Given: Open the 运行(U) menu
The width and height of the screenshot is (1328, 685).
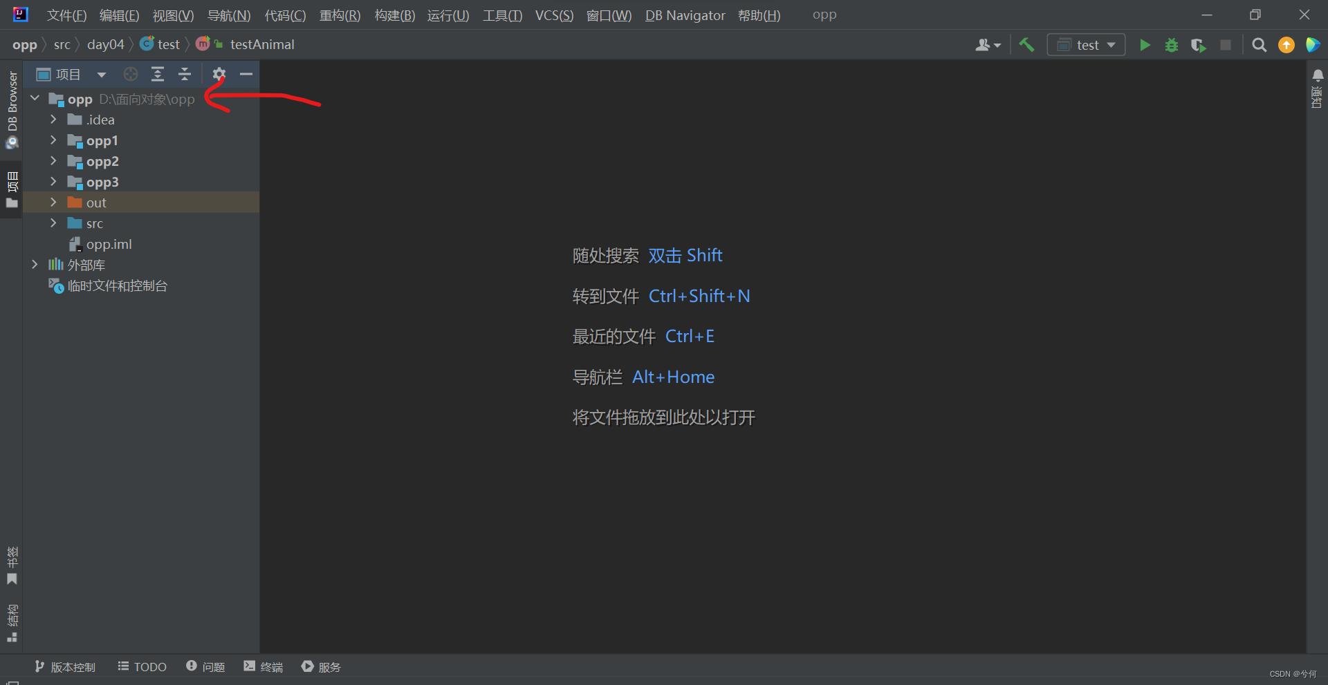Looking at the screenshot, I should 448,15.
